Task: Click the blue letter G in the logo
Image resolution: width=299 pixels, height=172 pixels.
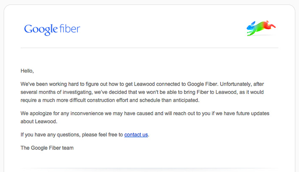Action: 28,29
